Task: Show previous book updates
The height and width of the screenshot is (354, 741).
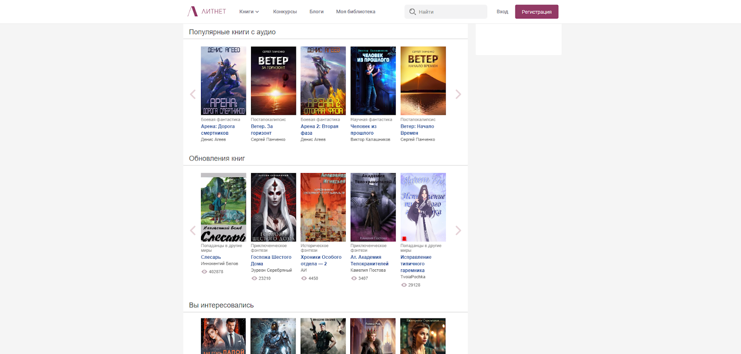Action: point(193,230)
